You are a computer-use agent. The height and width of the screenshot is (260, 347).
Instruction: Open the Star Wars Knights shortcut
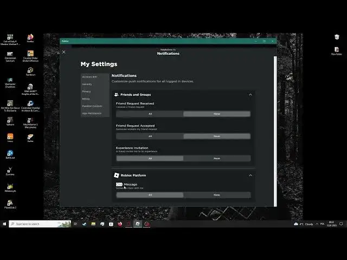pos(30,89)
